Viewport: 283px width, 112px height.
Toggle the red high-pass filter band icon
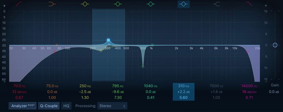[19, 4]
